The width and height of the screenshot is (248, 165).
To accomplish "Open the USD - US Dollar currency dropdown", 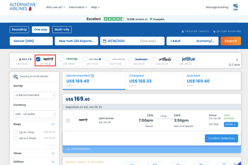I will pyautogui.click(x=34, y=114).
